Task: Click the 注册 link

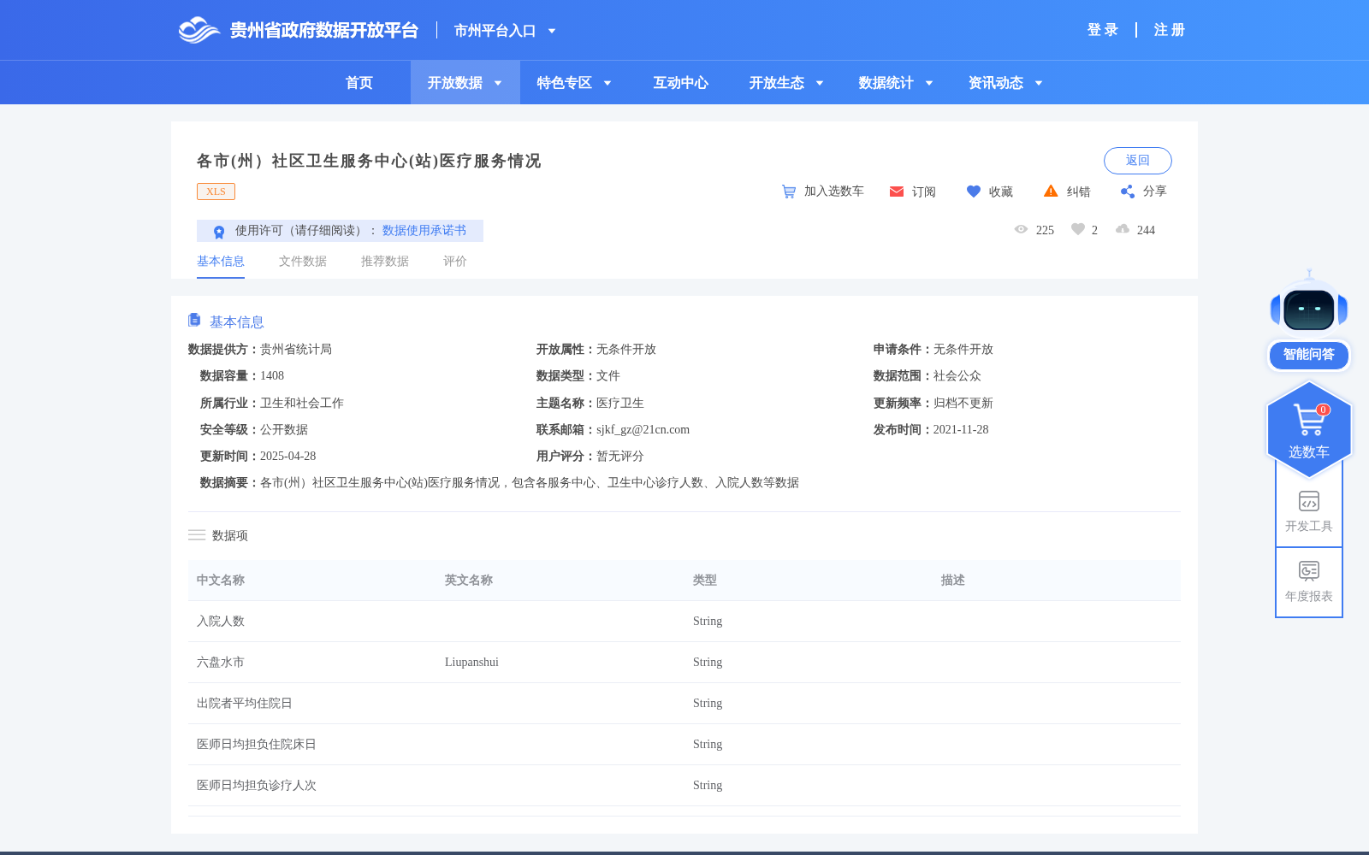Action: pyautogui.click(x=1170, y=30)
